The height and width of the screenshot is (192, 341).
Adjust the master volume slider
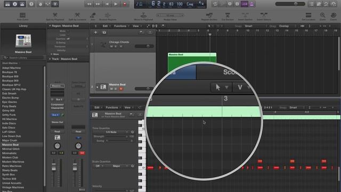coord(290,4)
